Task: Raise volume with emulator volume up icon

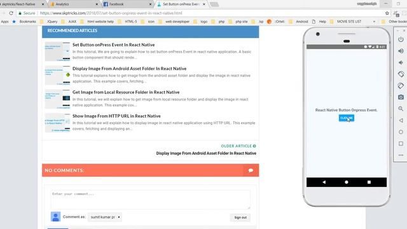Action: 401,51
